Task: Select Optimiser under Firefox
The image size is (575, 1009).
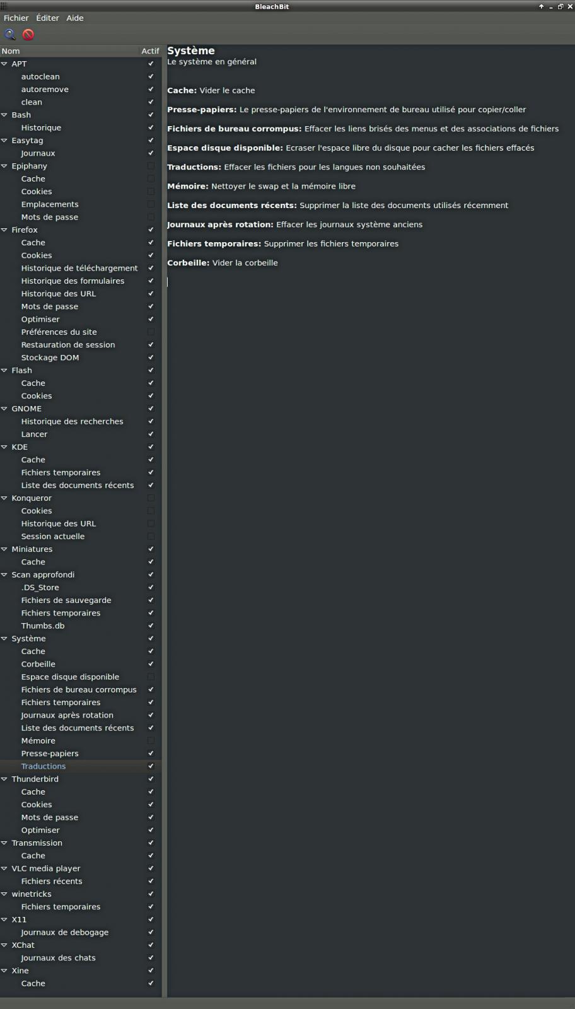Action: pos(81,319)
